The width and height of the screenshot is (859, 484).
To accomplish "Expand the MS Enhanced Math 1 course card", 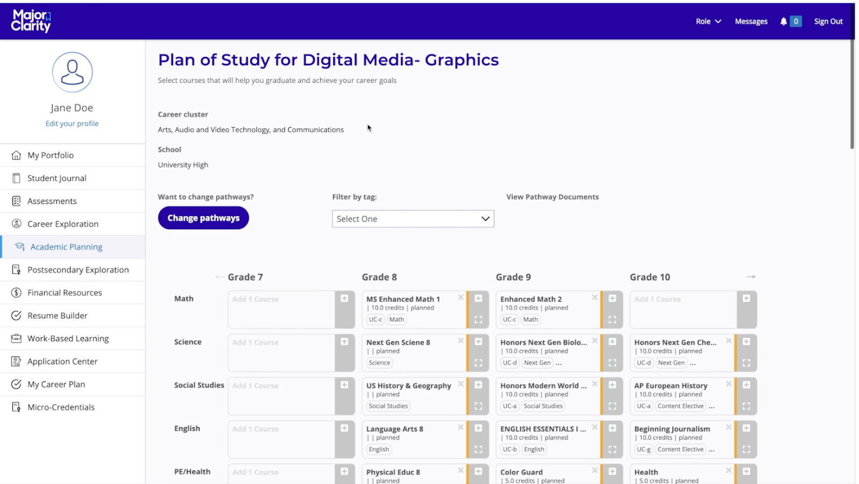I will tap(478, 320).
